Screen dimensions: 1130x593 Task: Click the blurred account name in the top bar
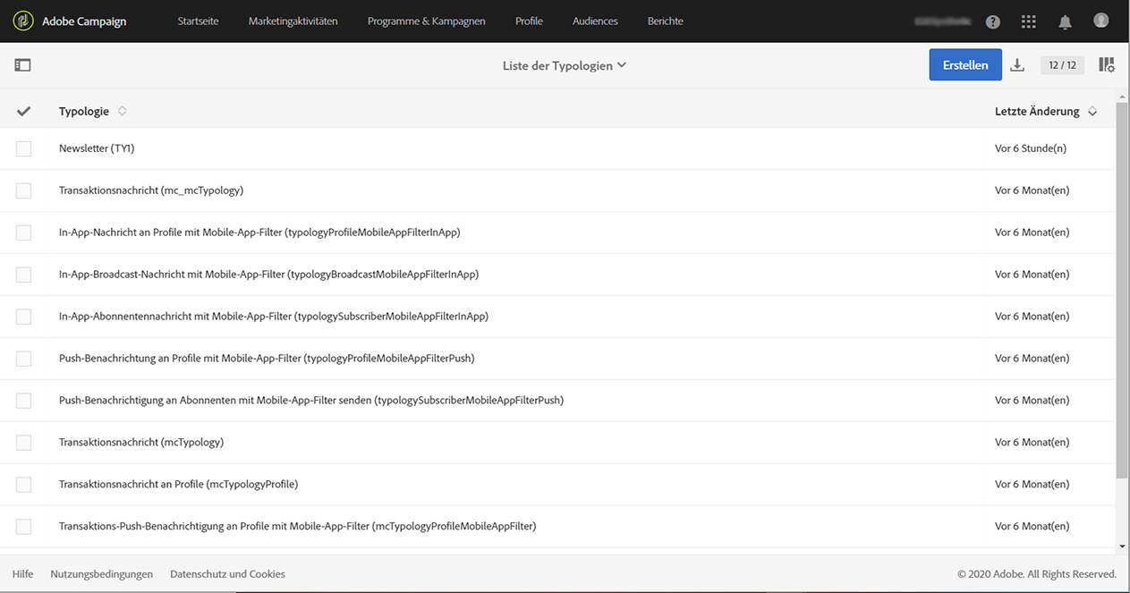coord(944,21)
